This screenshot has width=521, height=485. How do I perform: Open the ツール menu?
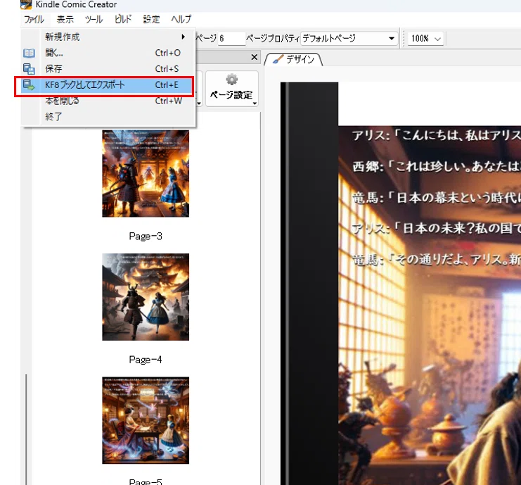coord(94,19)
